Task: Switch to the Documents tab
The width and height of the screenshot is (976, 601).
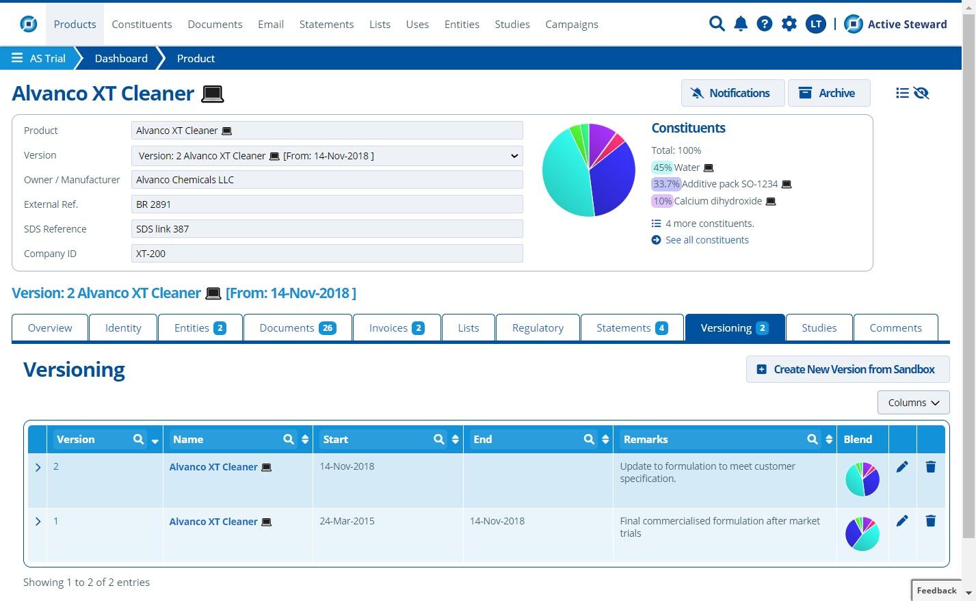Action: tap(298, 328)
